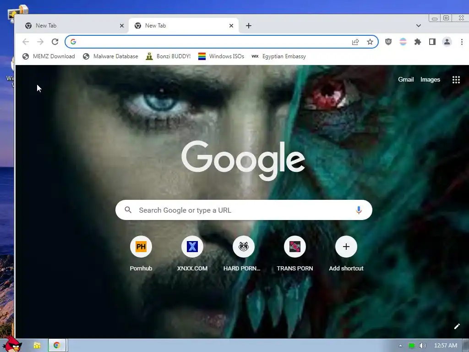Close the first New Tab
This screenshot has width=469, height=352.
coord(122,26)
